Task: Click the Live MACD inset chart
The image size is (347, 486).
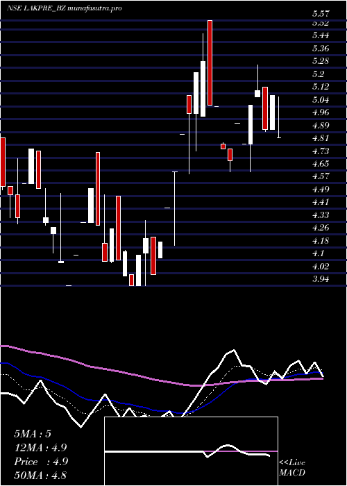Action: pyautogui.click(x=191, y=451)
